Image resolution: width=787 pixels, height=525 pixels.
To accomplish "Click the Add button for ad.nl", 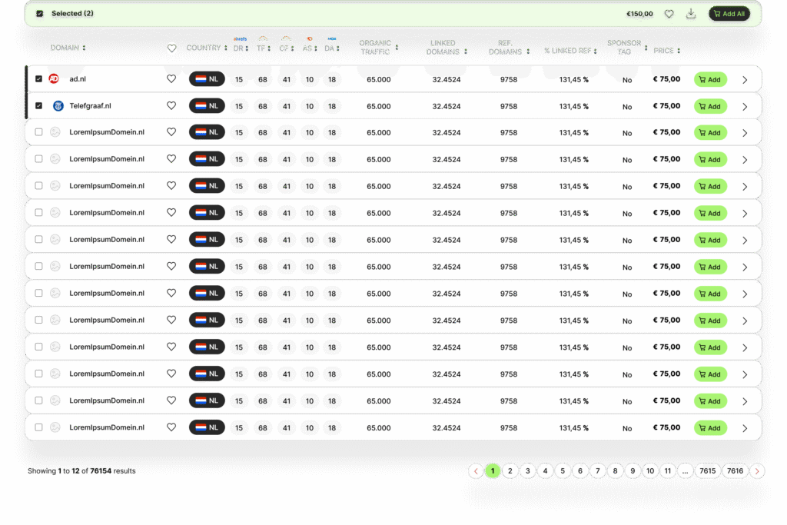I will pyautogui.click(x=710, y=79).
